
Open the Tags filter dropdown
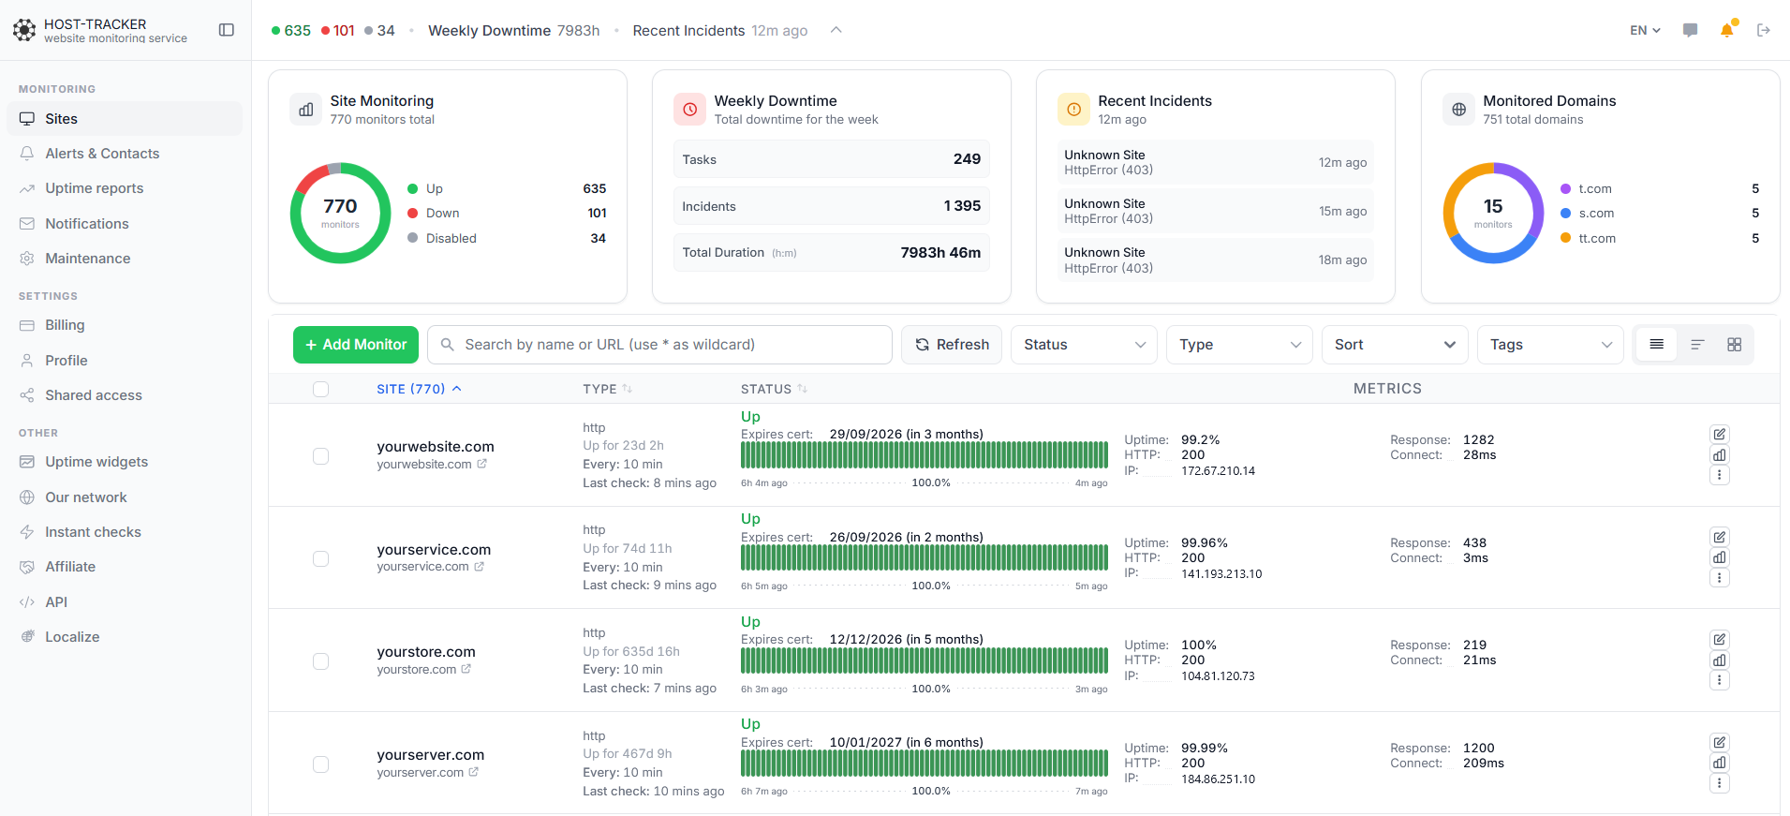(x=1550, y=345)
